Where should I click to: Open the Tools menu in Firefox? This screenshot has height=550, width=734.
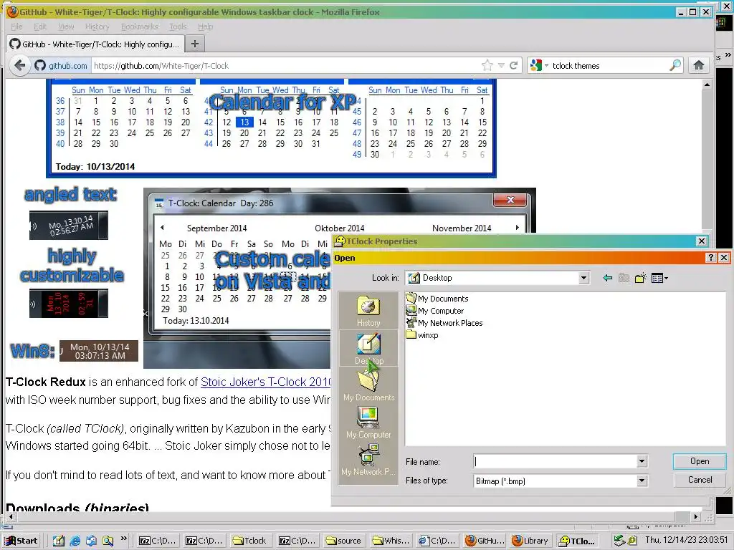point(178,26)
